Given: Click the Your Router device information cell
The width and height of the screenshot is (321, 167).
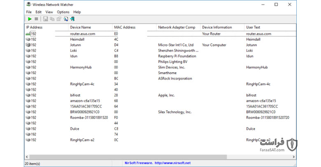Looking at the screenshot, I should pyautogui.click(x=211, y=34).
